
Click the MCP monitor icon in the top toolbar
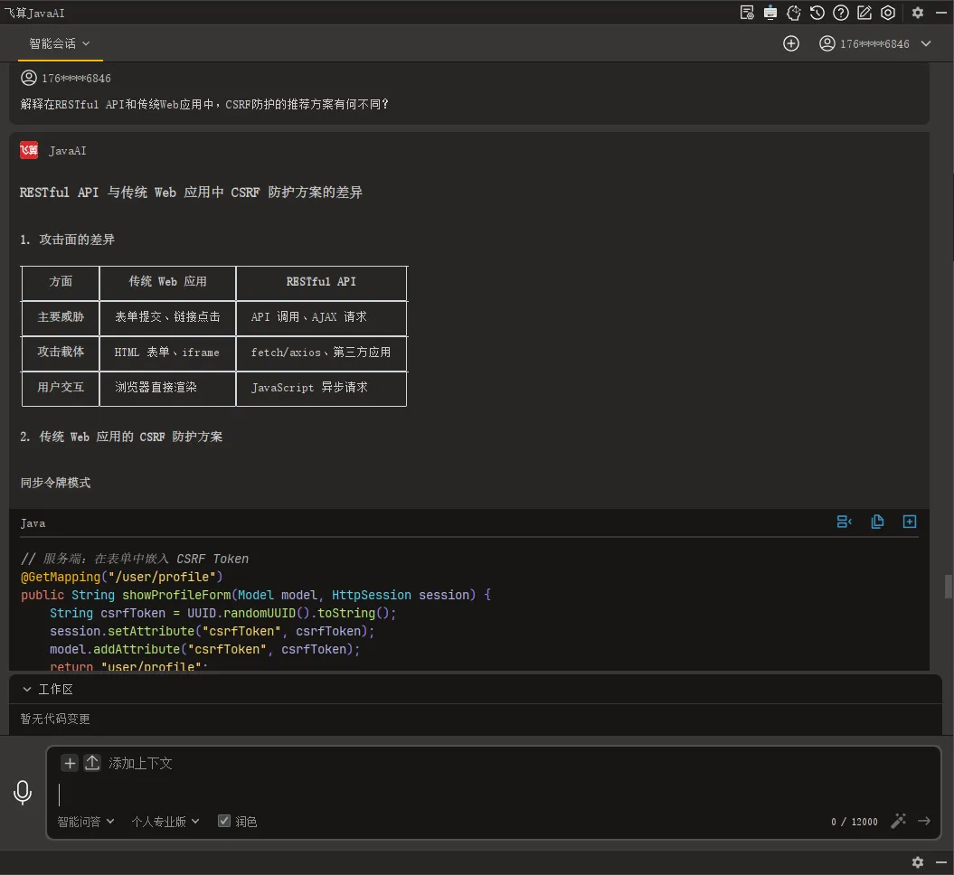(770, 13)
